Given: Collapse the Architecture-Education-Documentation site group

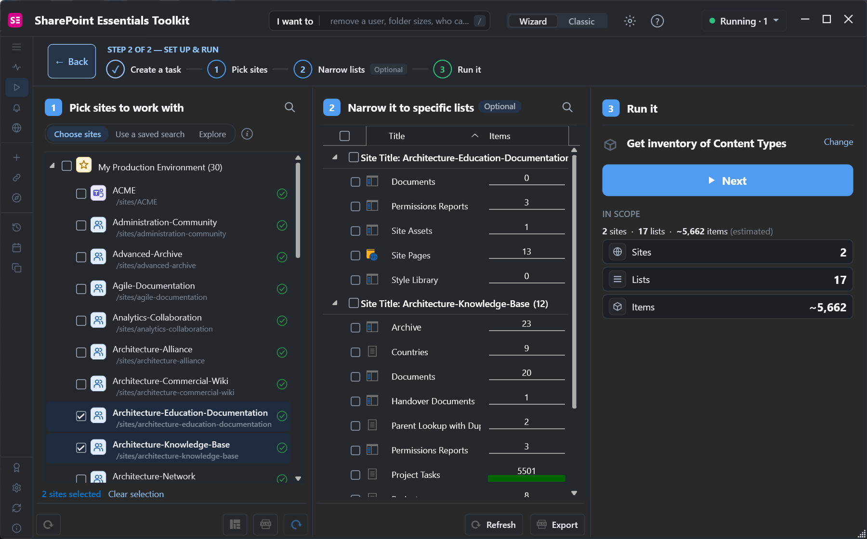Looking at the screenshot, I should (x=335, y=157).
